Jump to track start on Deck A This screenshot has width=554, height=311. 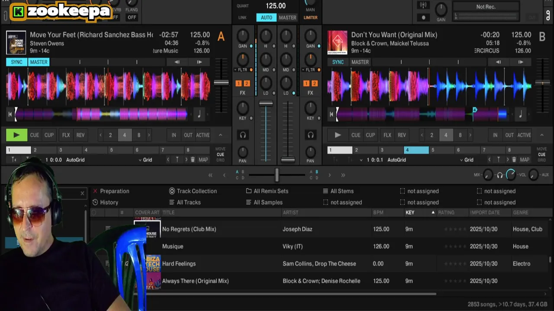pos(10,114)
